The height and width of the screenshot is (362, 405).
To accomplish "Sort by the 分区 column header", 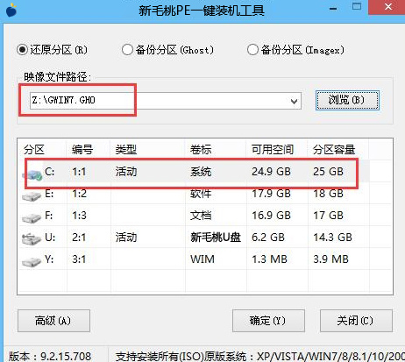I will click(x=34, y=150).
